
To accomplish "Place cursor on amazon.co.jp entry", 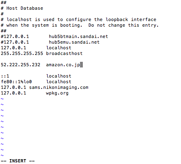I will (63, 65).
